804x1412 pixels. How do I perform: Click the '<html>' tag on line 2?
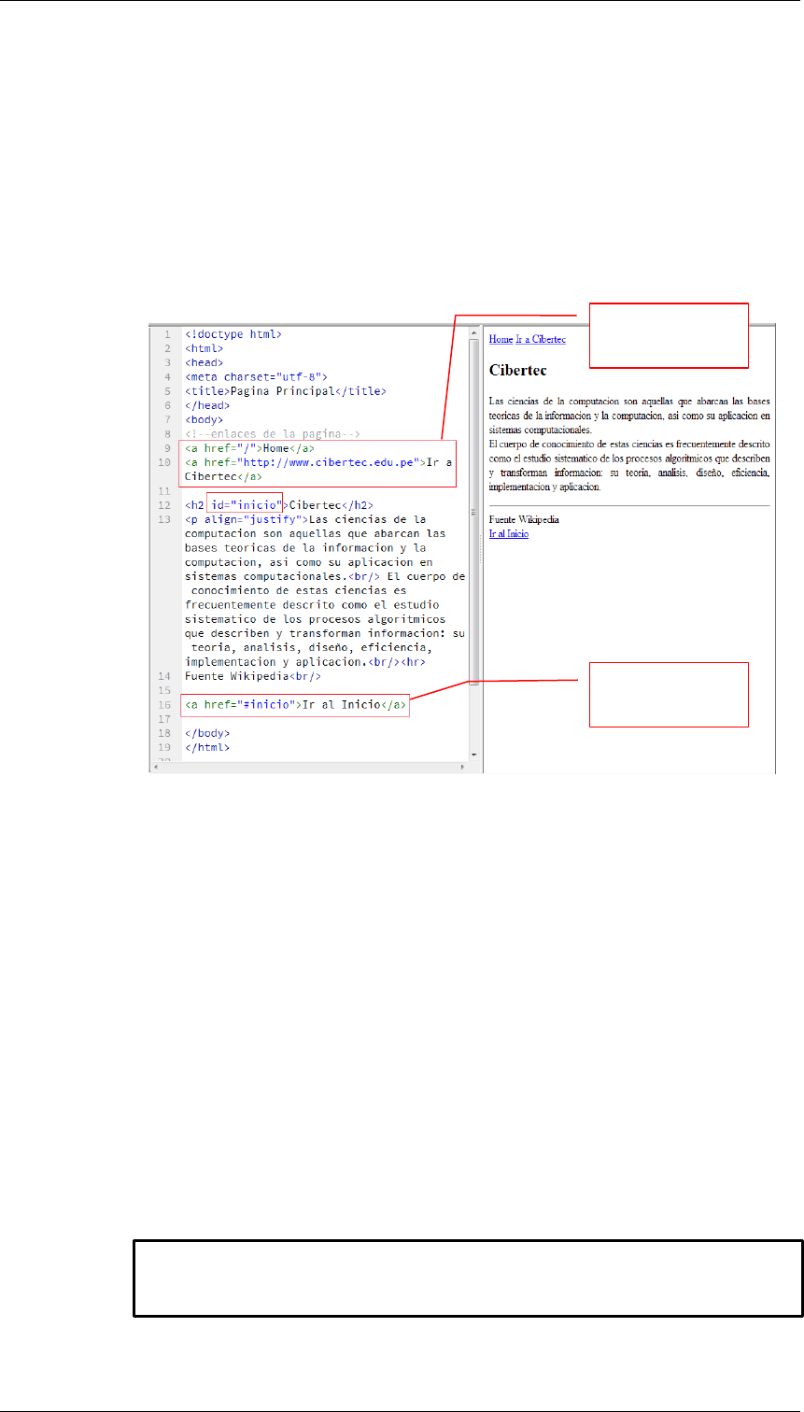[204, 348]
